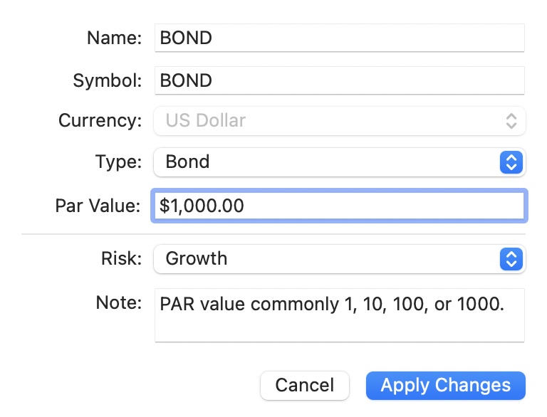
Task: Click the horizontal divider below Par Value
Action: pos(273,233)
